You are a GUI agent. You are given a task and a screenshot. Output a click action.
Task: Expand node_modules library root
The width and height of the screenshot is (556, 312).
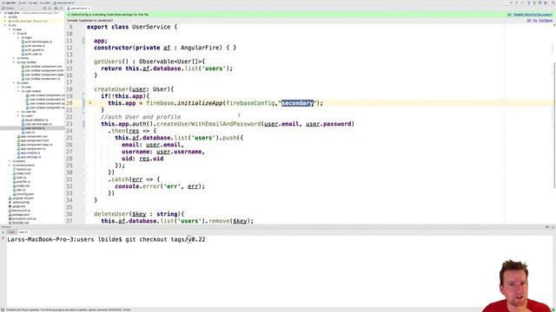(5, 21)
